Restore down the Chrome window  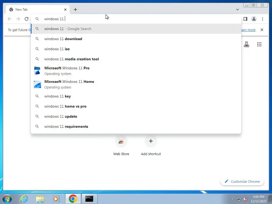[253, 5]
